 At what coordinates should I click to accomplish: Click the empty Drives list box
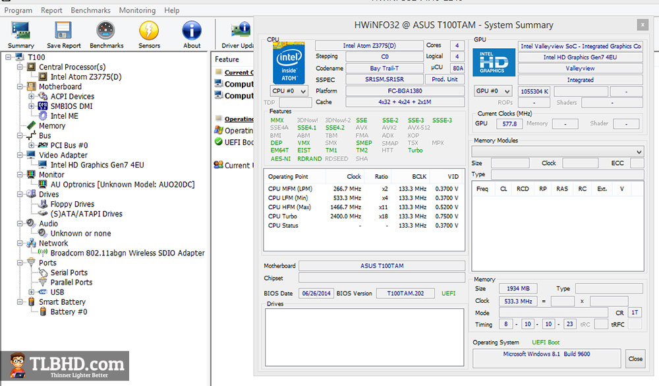pyautogui.click(x=364, y=337)
